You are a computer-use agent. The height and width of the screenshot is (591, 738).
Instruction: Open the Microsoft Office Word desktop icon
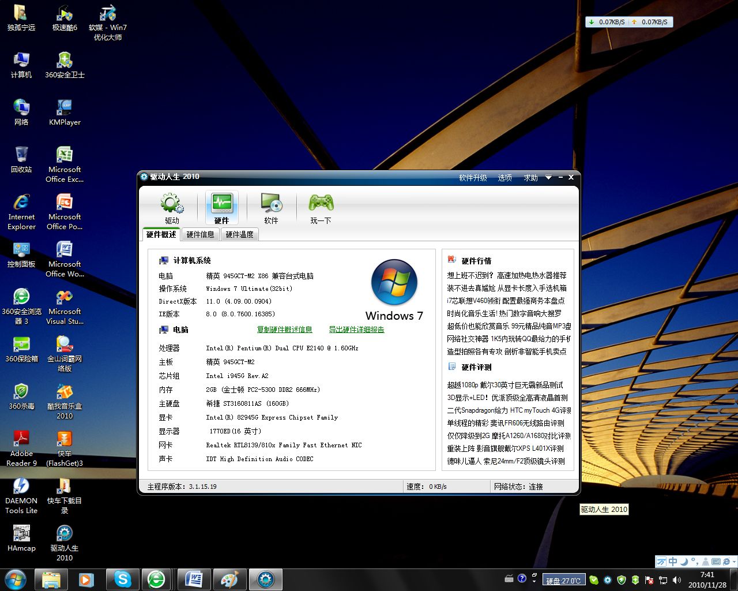click(x=65, y=259)
